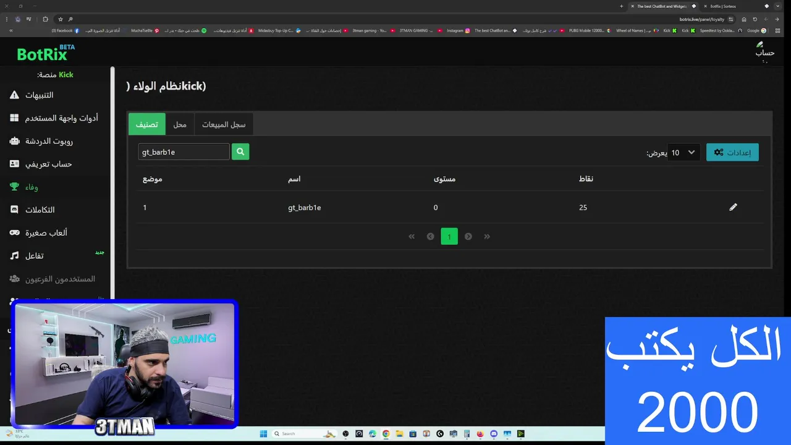The width and height of the screenshot is (791, 445).
Task: Open Windows Start menu
Action: pyautogui.click(x=263, y=434)
